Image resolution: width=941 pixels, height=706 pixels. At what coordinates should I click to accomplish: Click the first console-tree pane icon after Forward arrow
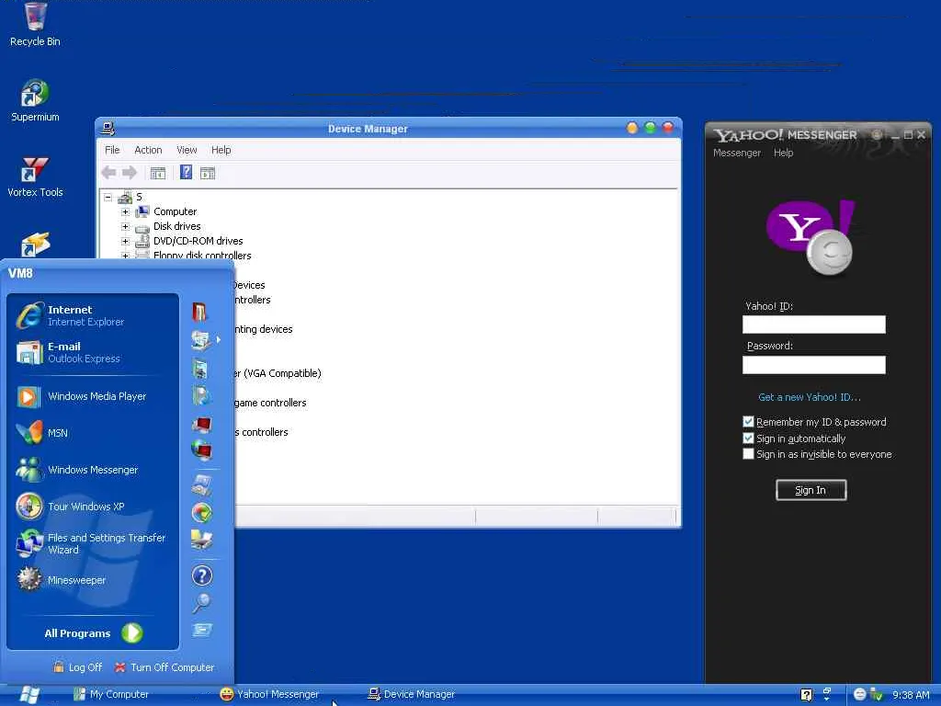158,173
